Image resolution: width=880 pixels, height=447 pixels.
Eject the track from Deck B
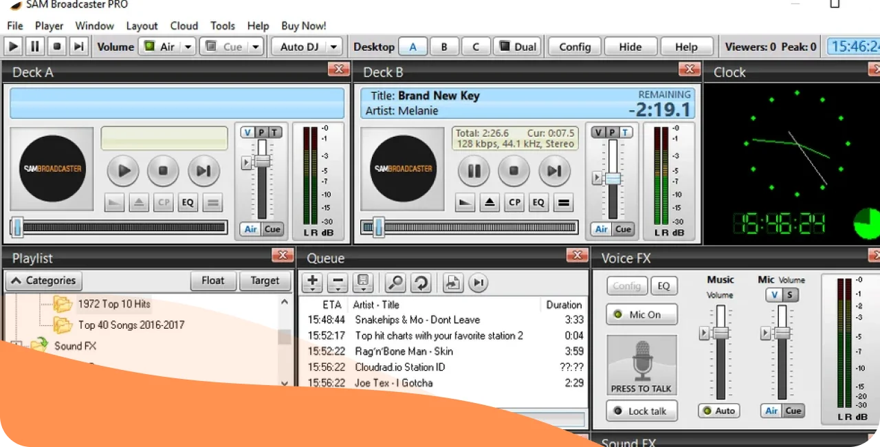[489, 203]
